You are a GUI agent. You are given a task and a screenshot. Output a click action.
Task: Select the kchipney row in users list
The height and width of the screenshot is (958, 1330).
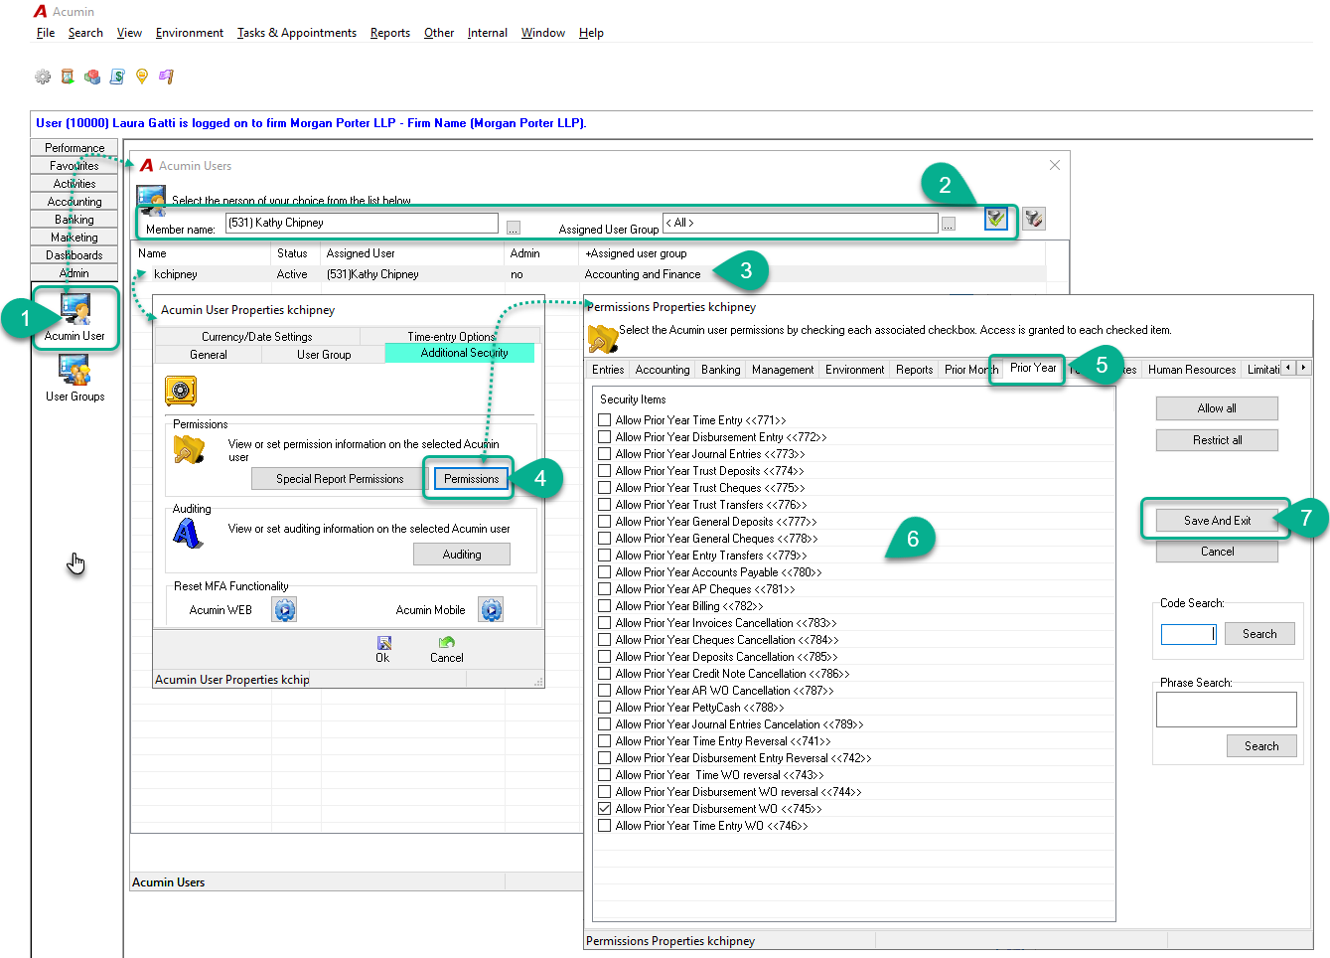tap(589, 274)
